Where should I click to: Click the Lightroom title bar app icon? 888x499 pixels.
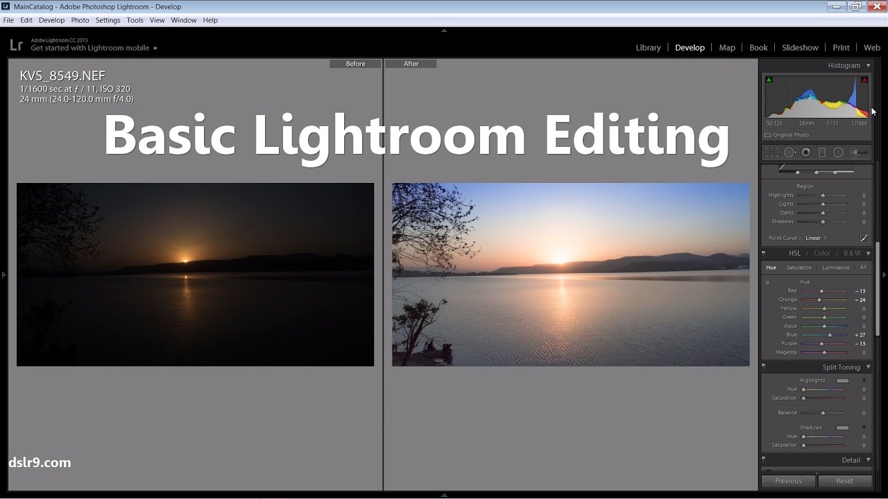[6, 6]
